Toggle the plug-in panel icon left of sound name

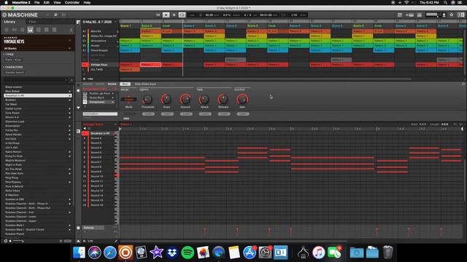pyautogui.click(x=78, y=90)
